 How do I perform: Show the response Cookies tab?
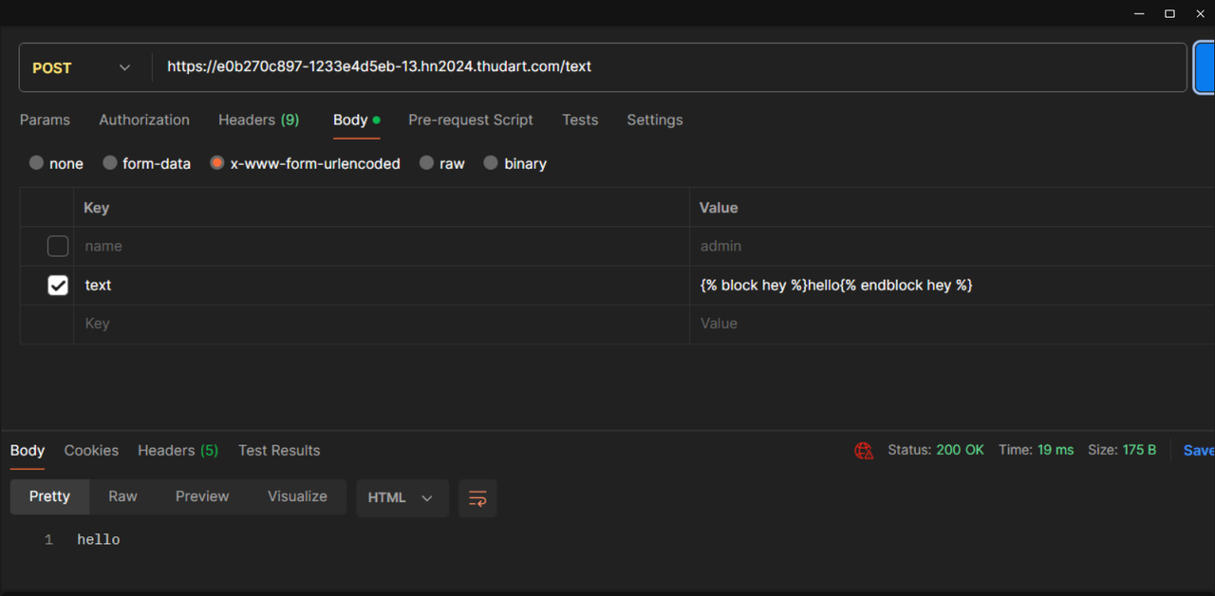coord(91,451)
